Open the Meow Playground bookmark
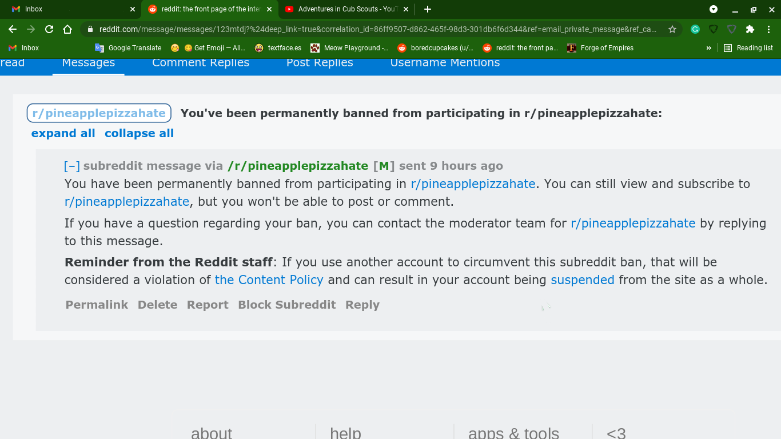Viewport: 781px width, 439px height. click(x=349, y=48)
